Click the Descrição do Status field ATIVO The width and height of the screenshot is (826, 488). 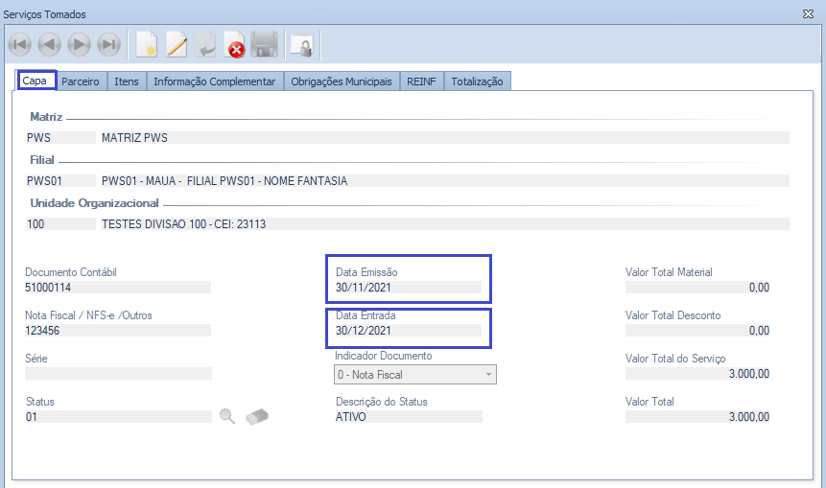pos(409,416)
